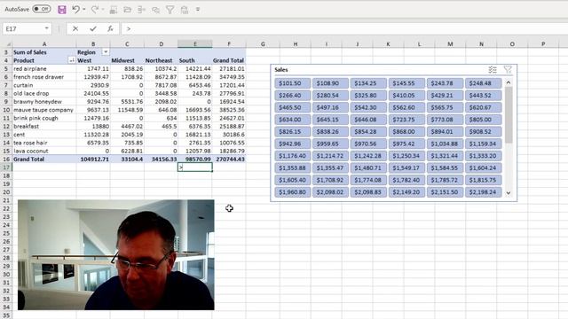Viewport: 568px width, 319px height.
Task: Click the Open folder icon in toolbar
Action: tap(127, 10)
